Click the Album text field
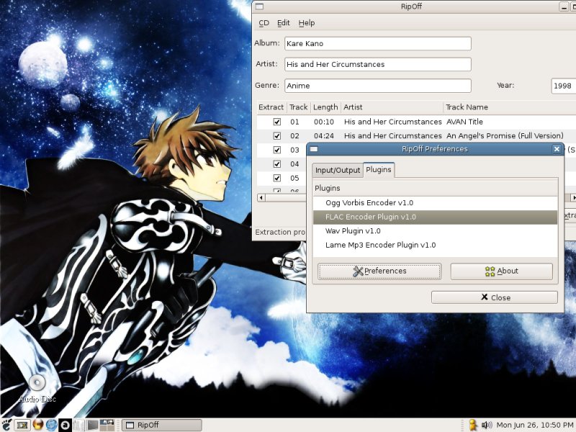The width and height of the screenshot is (576, 432). click(x=377, y=43)
